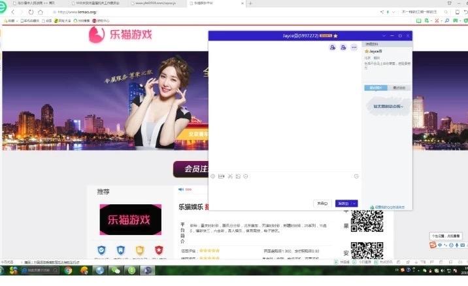Click the red shield star badge icon
468x286 pixels.
tap(159, 250)
